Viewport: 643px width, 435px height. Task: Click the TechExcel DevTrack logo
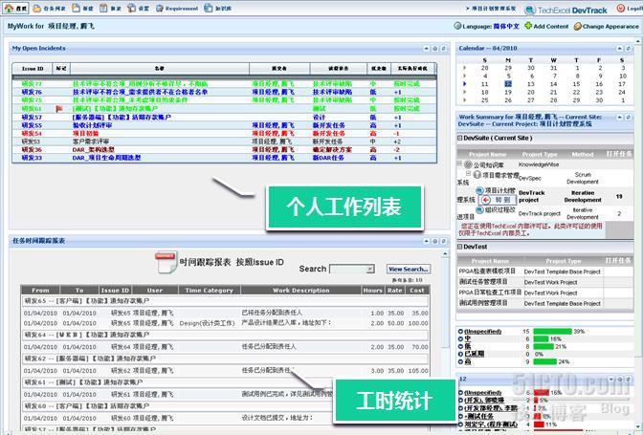pyautogui.click(x=566, y=11)
